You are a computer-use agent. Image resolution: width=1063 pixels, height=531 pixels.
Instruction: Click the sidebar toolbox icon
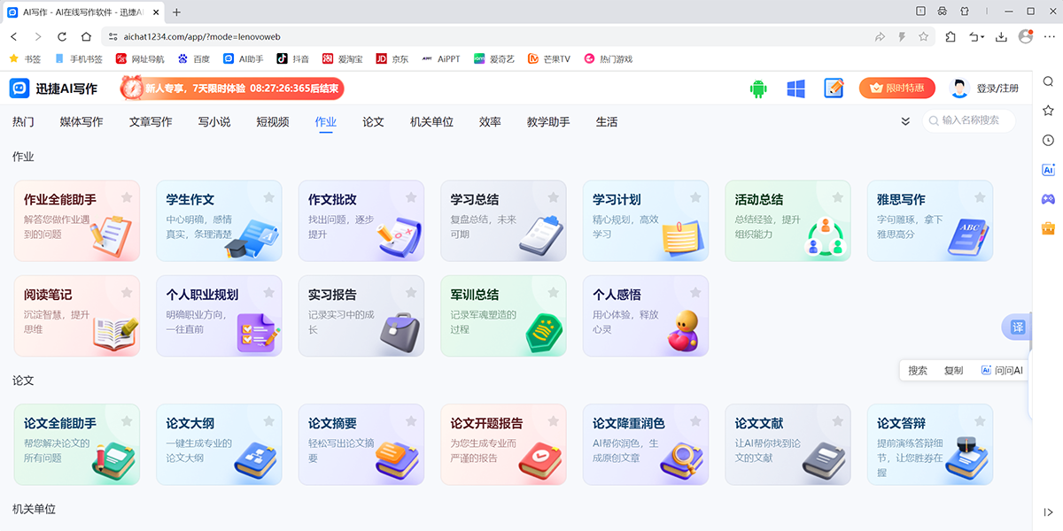point(1048,227)
